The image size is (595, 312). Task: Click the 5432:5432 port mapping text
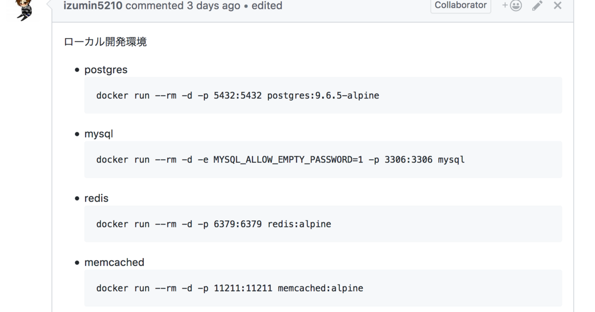[x=238, y=96]
